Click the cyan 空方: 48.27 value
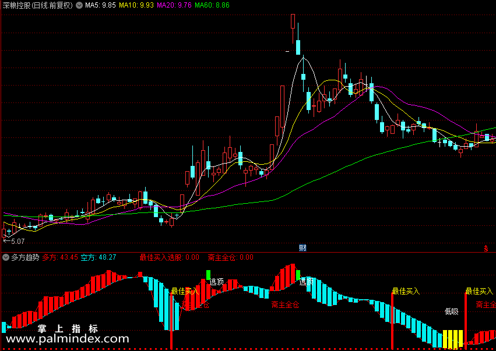 click(99, 257)
